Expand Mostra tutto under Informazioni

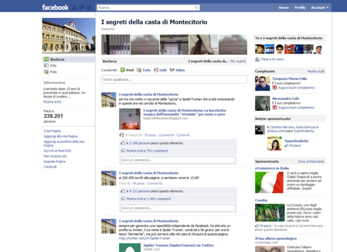[52, 102]
